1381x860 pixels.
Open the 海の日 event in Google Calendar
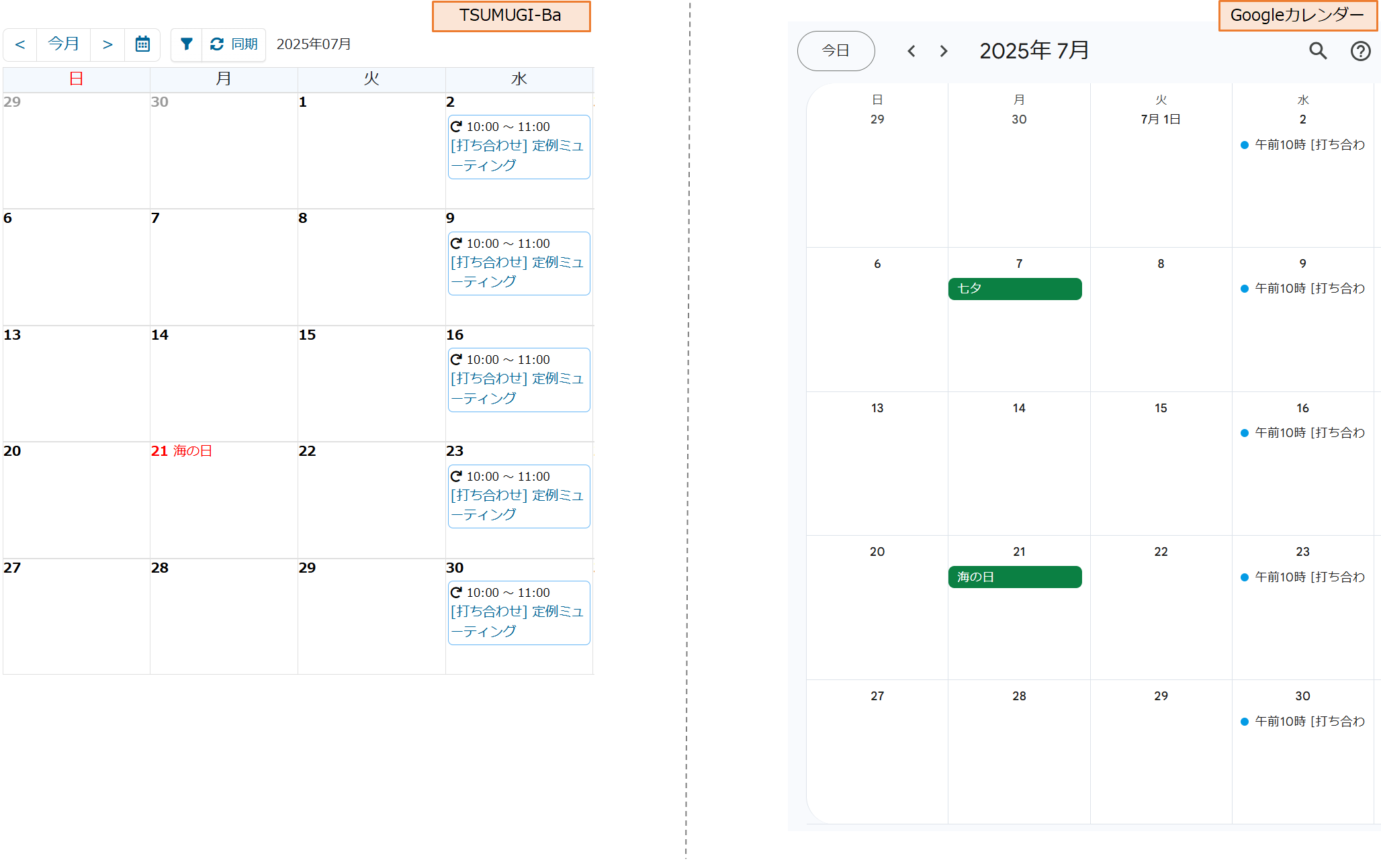1014,577
